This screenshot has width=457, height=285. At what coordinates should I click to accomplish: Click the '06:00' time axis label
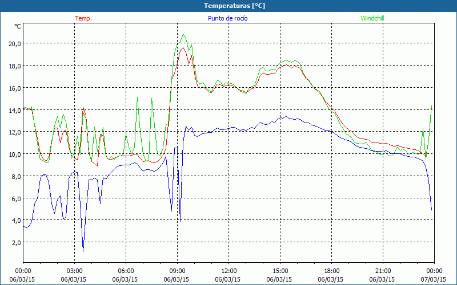click(126, 271)
